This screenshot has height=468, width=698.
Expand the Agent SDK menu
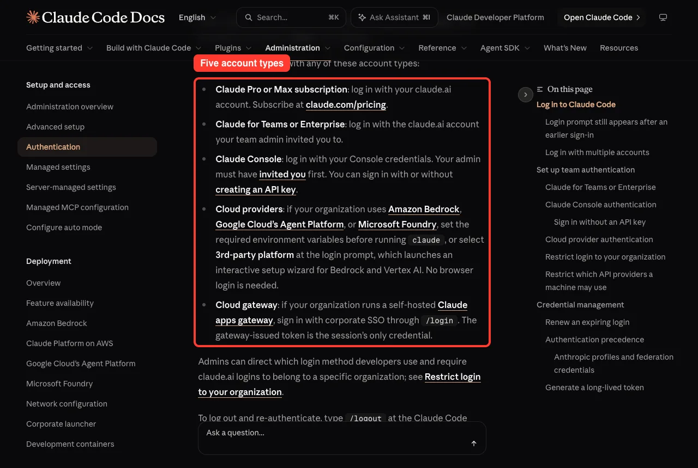[x=506, y=48]
